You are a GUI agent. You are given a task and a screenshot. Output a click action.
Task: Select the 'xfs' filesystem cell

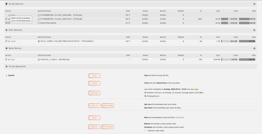201,41
